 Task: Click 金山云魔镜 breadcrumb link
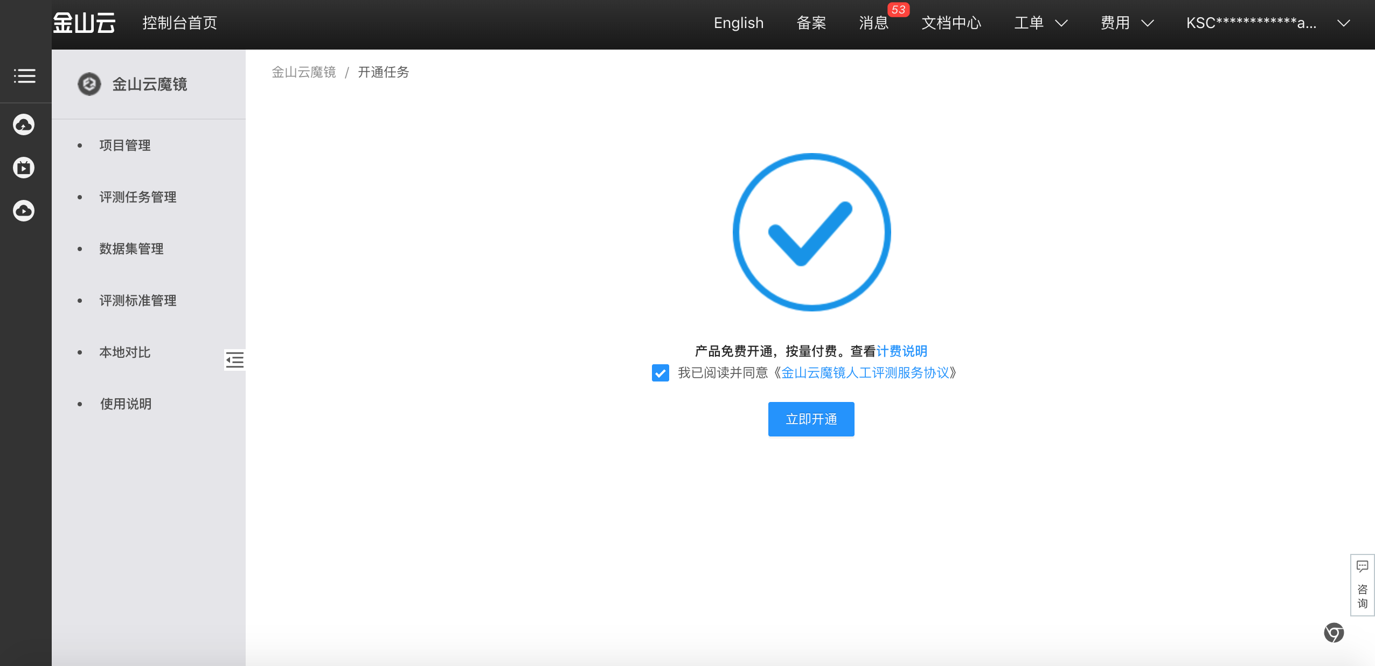(304, 72)
